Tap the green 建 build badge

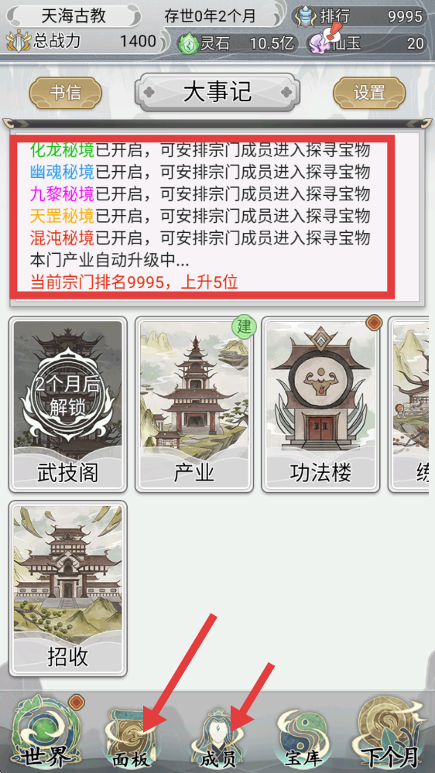pos(244,327)
